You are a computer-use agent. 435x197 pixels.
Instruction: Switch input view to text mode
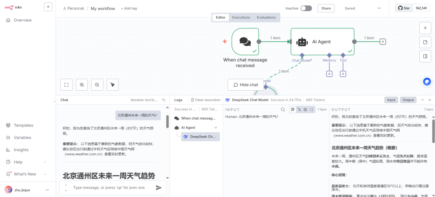(293, 110)
